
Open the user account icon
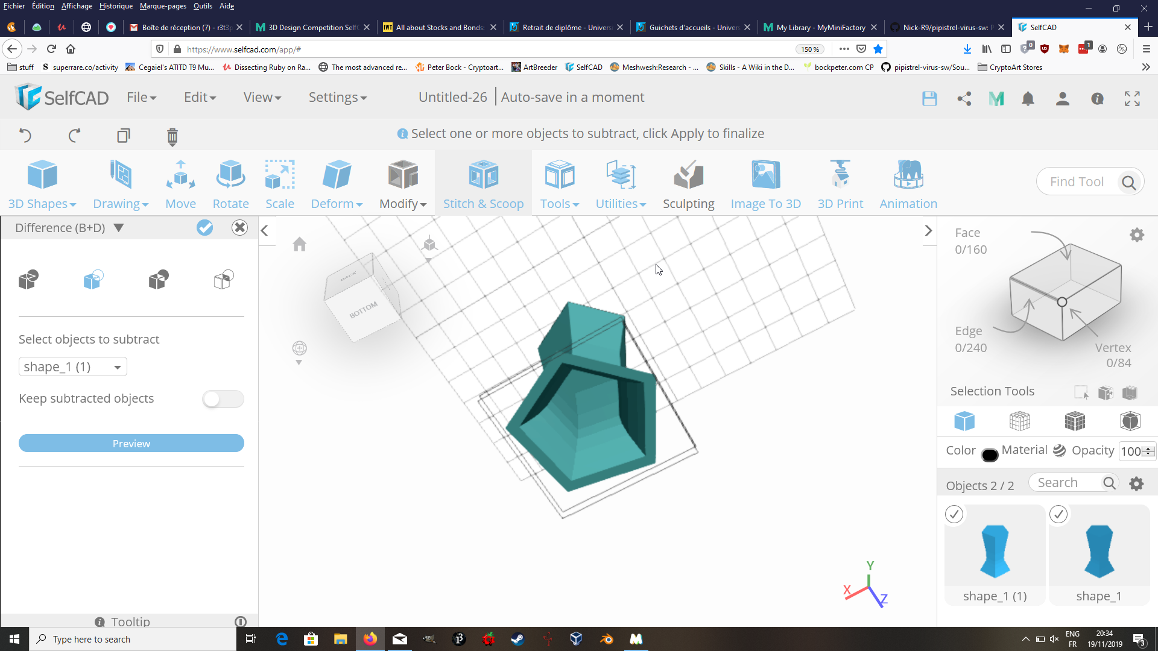point(1063,98)
